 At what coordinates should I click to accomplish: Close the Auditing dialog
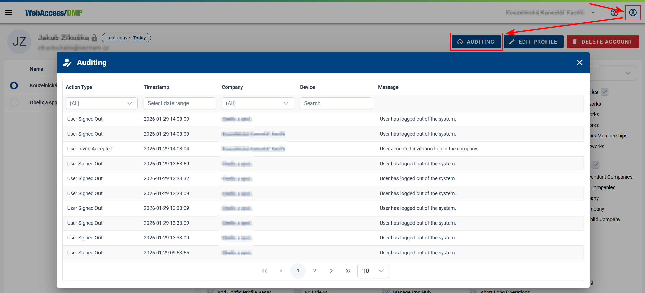click(580, 62)
